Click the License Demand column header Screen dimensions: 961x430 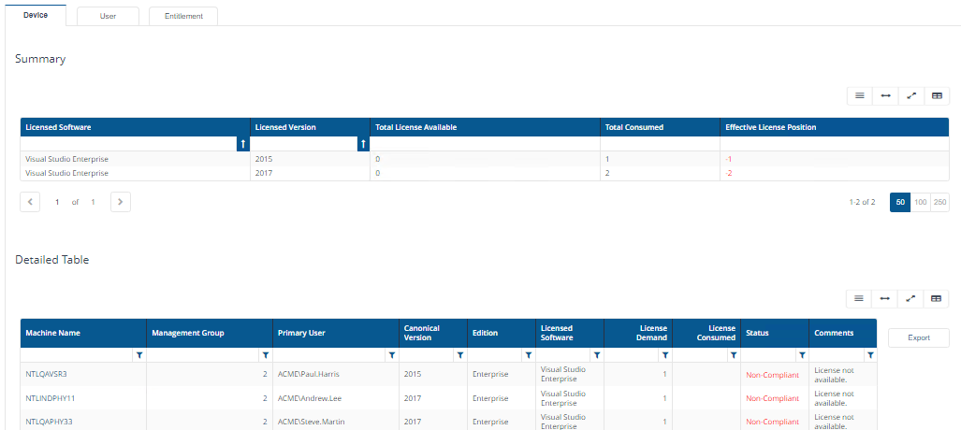click(638, 333)
